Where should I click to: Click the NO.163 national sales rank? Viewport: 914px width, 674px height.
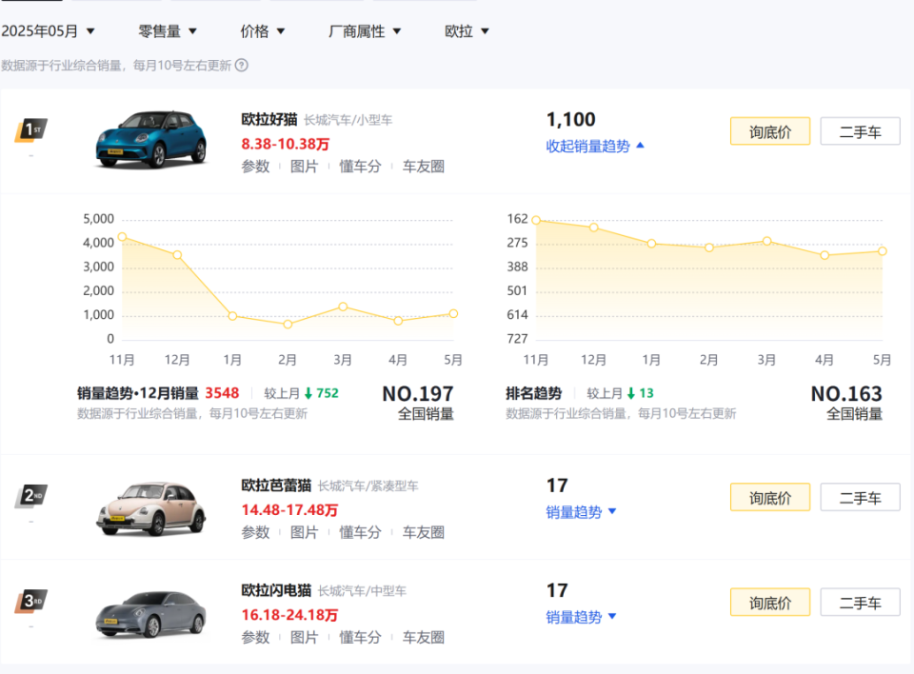coord(846,394)
